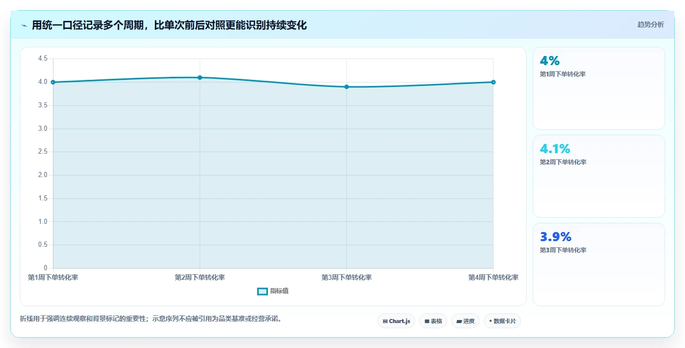The width and height of the screenshot is (685, 348).
Task: Click the star icon in 数据卡片 tag
Action: [490, 321]
